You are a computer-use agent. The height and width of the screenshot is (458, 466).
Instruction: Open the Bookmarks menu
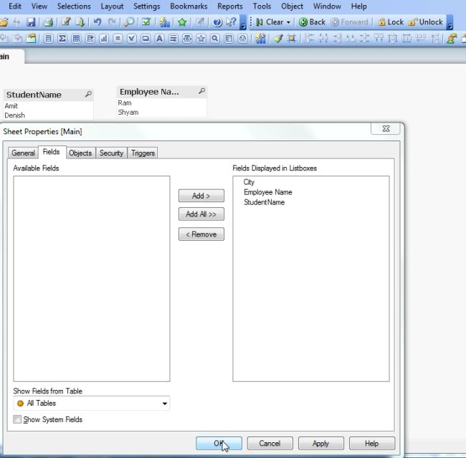coord(189,6)
